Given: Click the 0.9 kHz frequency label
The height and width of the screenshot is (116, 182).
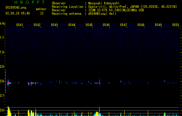Looking at the screenshot, I should (x=2, y=67).
